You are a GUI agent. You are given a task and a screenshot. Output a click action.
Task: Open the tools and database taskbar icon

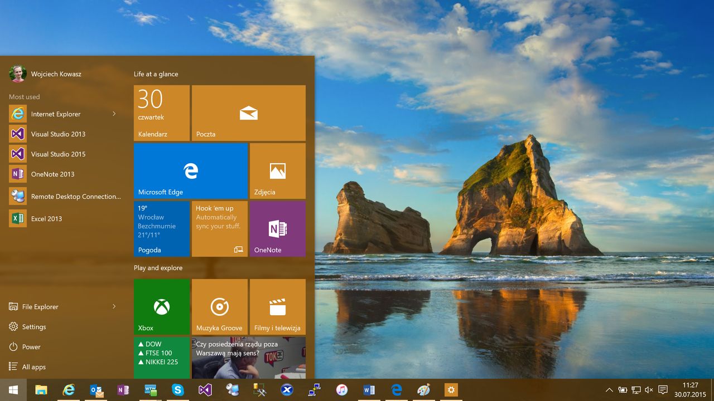[259, 390]
